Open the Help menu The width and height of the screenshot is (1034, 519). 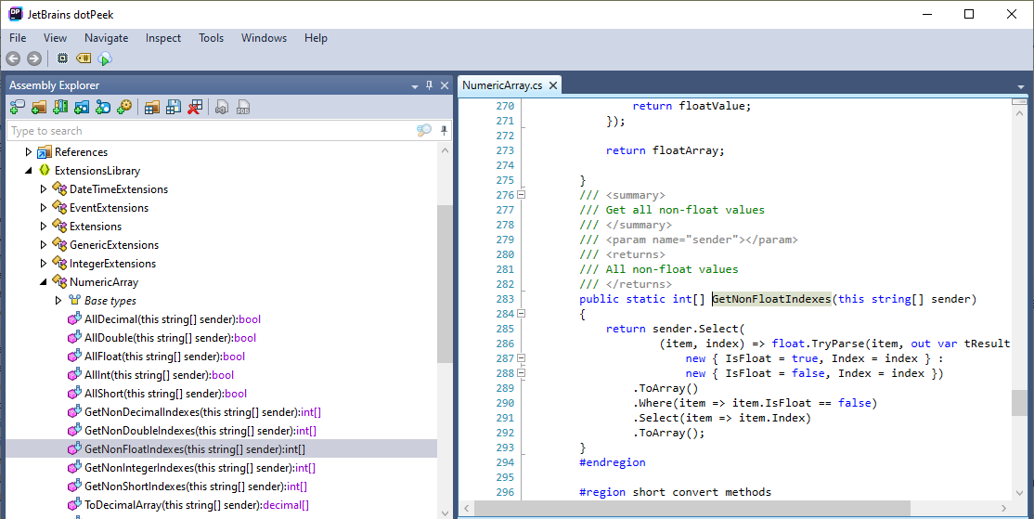316,37
